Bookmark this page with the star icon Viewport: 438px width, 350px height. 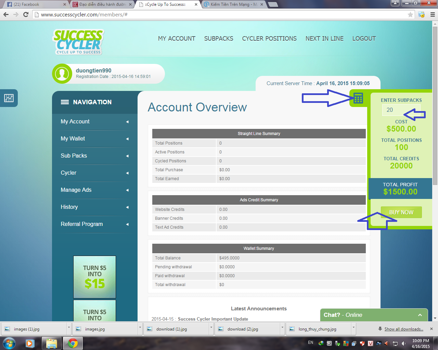click(x=410, y=14)
